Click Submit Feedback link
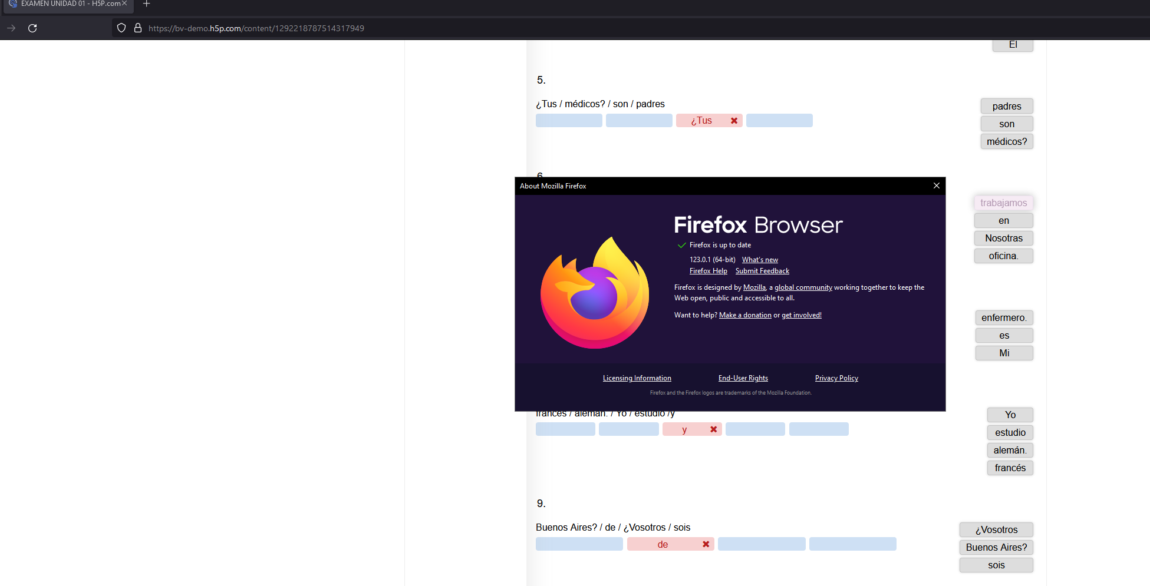This screenshot has height=586, width=1150. [x=762, y=271]
